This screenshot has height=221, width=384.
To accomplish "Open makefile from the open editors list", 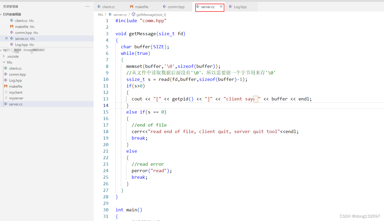I will [x=47, y=27].
